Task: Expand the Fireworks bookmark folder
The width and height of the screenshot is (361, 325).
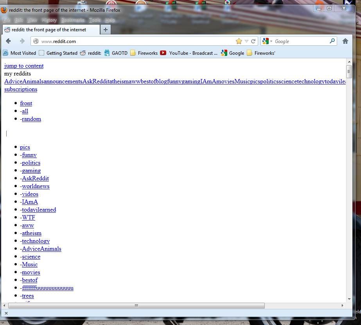Action: pyautogui.click(x=144, y=53)
